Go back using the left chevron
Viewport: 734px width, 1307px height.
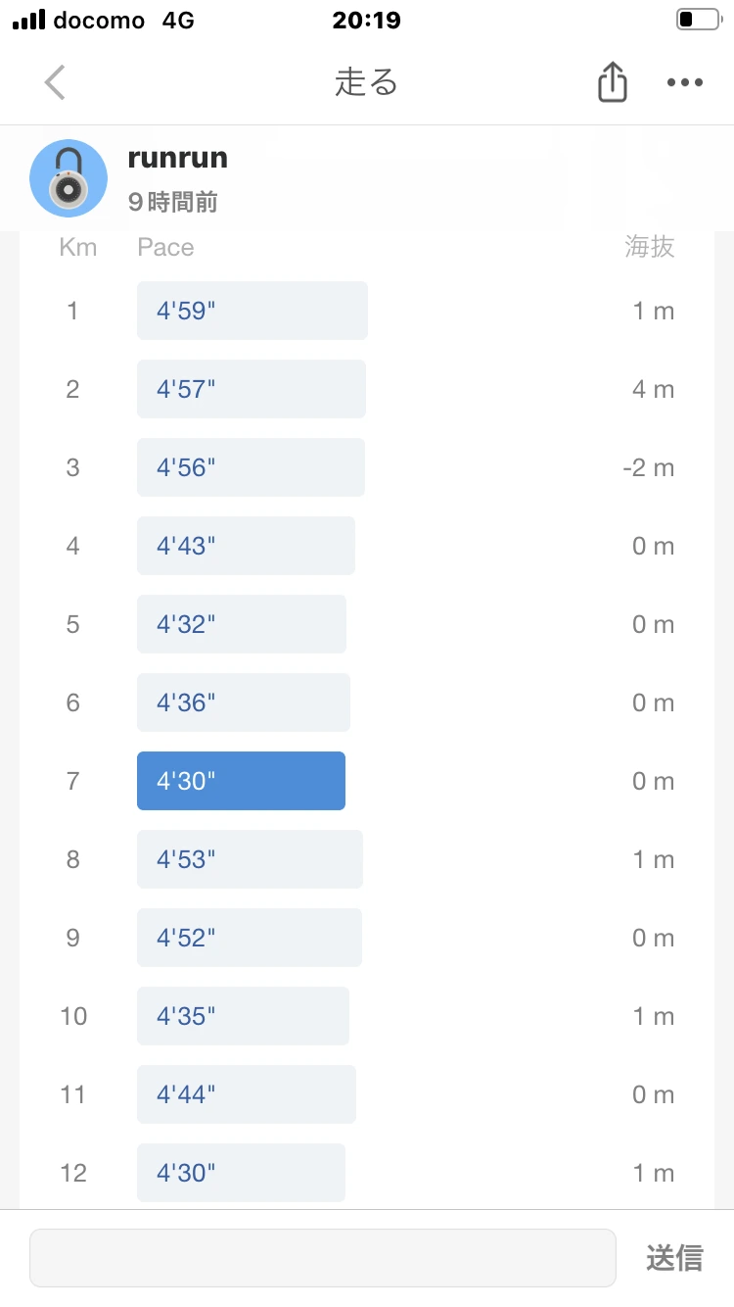(55, 82)
